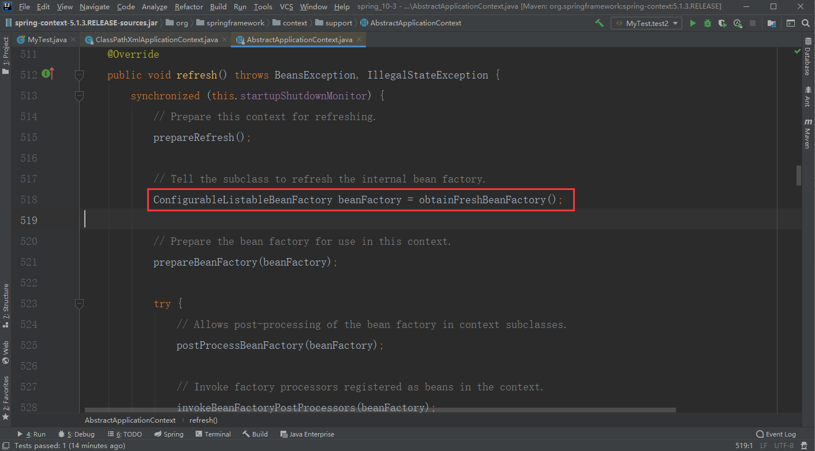Click the 'Tests passed: 1' status message
The image size is (815, 451).
point(69,445)
